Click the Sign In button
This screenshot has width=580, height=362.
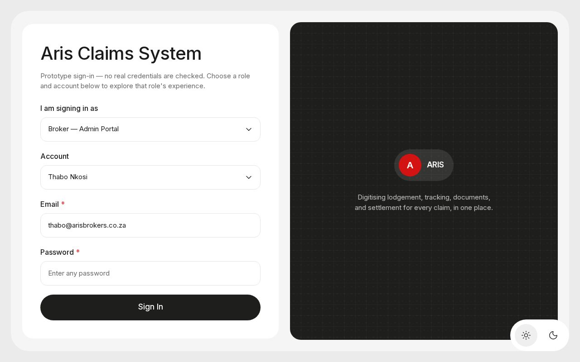[x=150, y=307]
